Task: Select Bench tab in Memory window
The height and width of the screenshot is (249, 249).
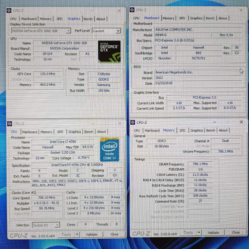Action: pos(210,130)
